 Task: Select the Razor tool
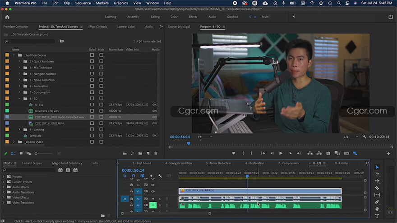(377, 188)
